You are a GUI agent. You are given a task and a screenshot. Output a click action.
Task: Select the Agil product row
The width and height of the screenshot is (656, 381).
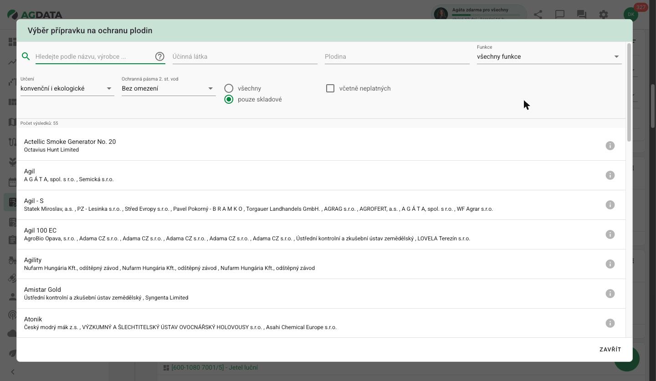point(321,175)
